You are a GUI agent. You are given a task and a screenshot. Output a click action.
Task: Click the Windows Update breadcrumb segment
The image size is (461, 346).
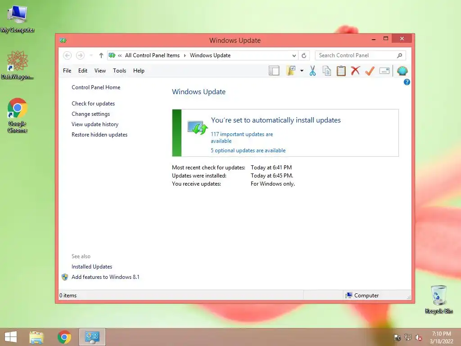click(x=210, y=55)
